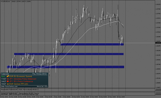Click the 1.37020 price scale label

point(158,32)
